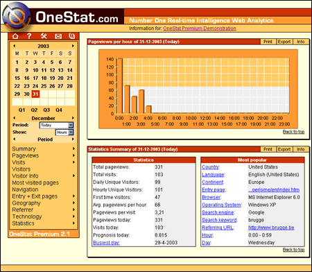
Task: Click Export on the Pageviews chart panel
Action: click(x=284, y=42)
